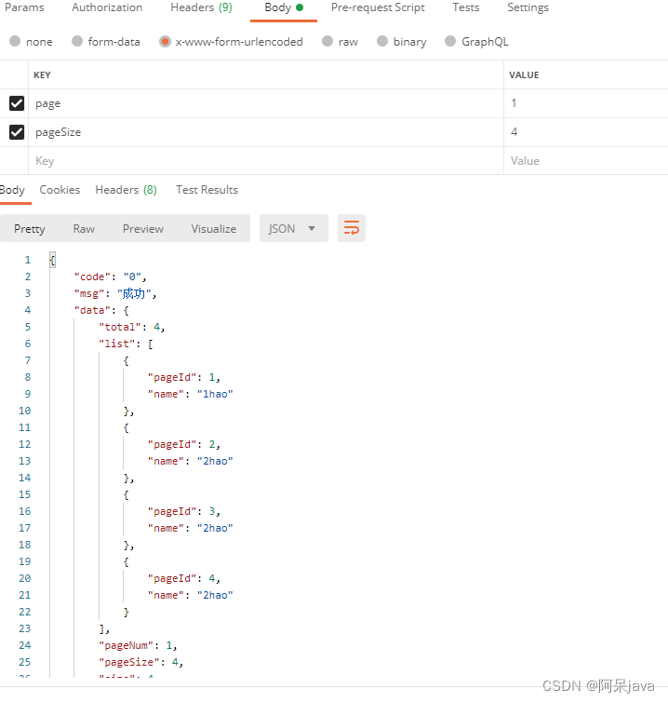Viewport: 668px width, 702px height.
Task: Click the "pageSize": 4 line in response
Action: click(x=140, y=662)
